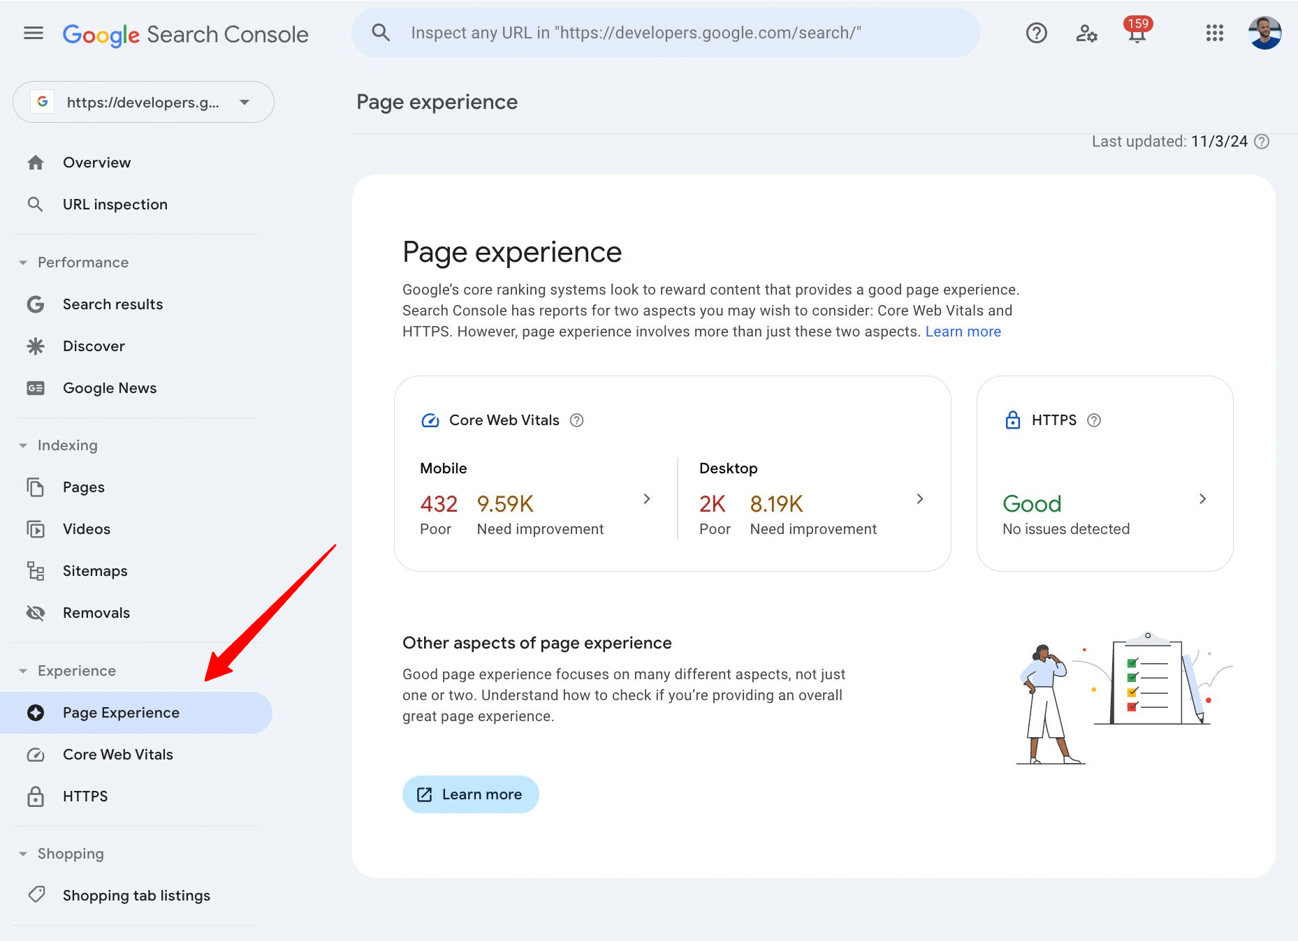Click the Sitemaps icon in the sidebar
The width and height of the screenshot is (1298, 941).
[36, 570]
